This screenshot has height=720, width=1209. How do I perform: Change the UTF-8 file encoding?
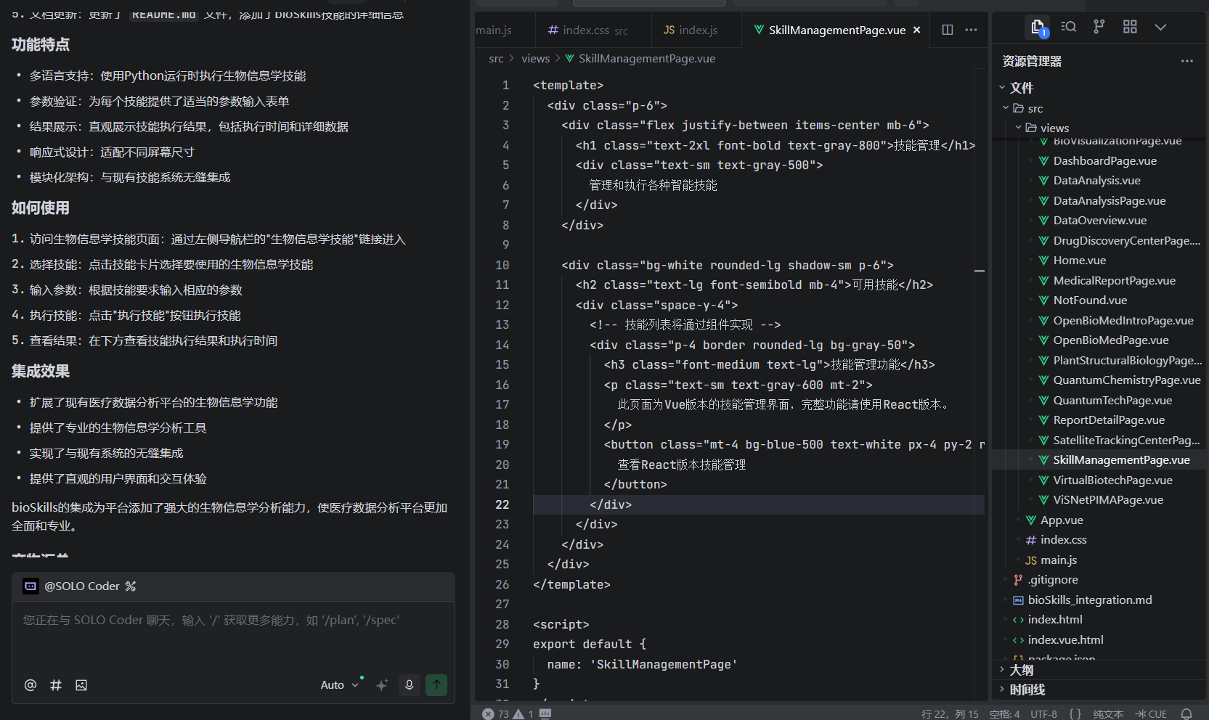1043,714
